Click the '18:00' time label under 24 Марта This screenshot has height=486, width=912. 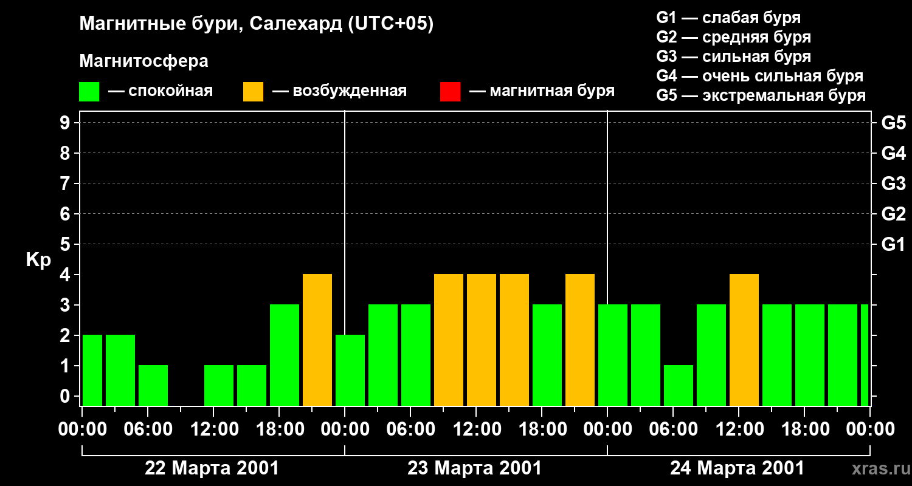click(x=804, y=430)
